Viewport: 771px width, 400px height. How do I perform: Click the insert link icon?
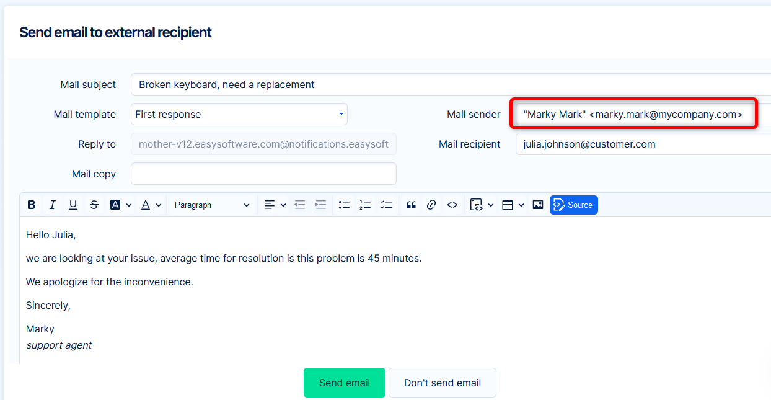pyautogui.click(x=432, y=205)
